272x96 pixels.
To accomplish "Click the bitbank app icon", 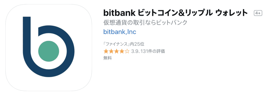I will (49, 48).
